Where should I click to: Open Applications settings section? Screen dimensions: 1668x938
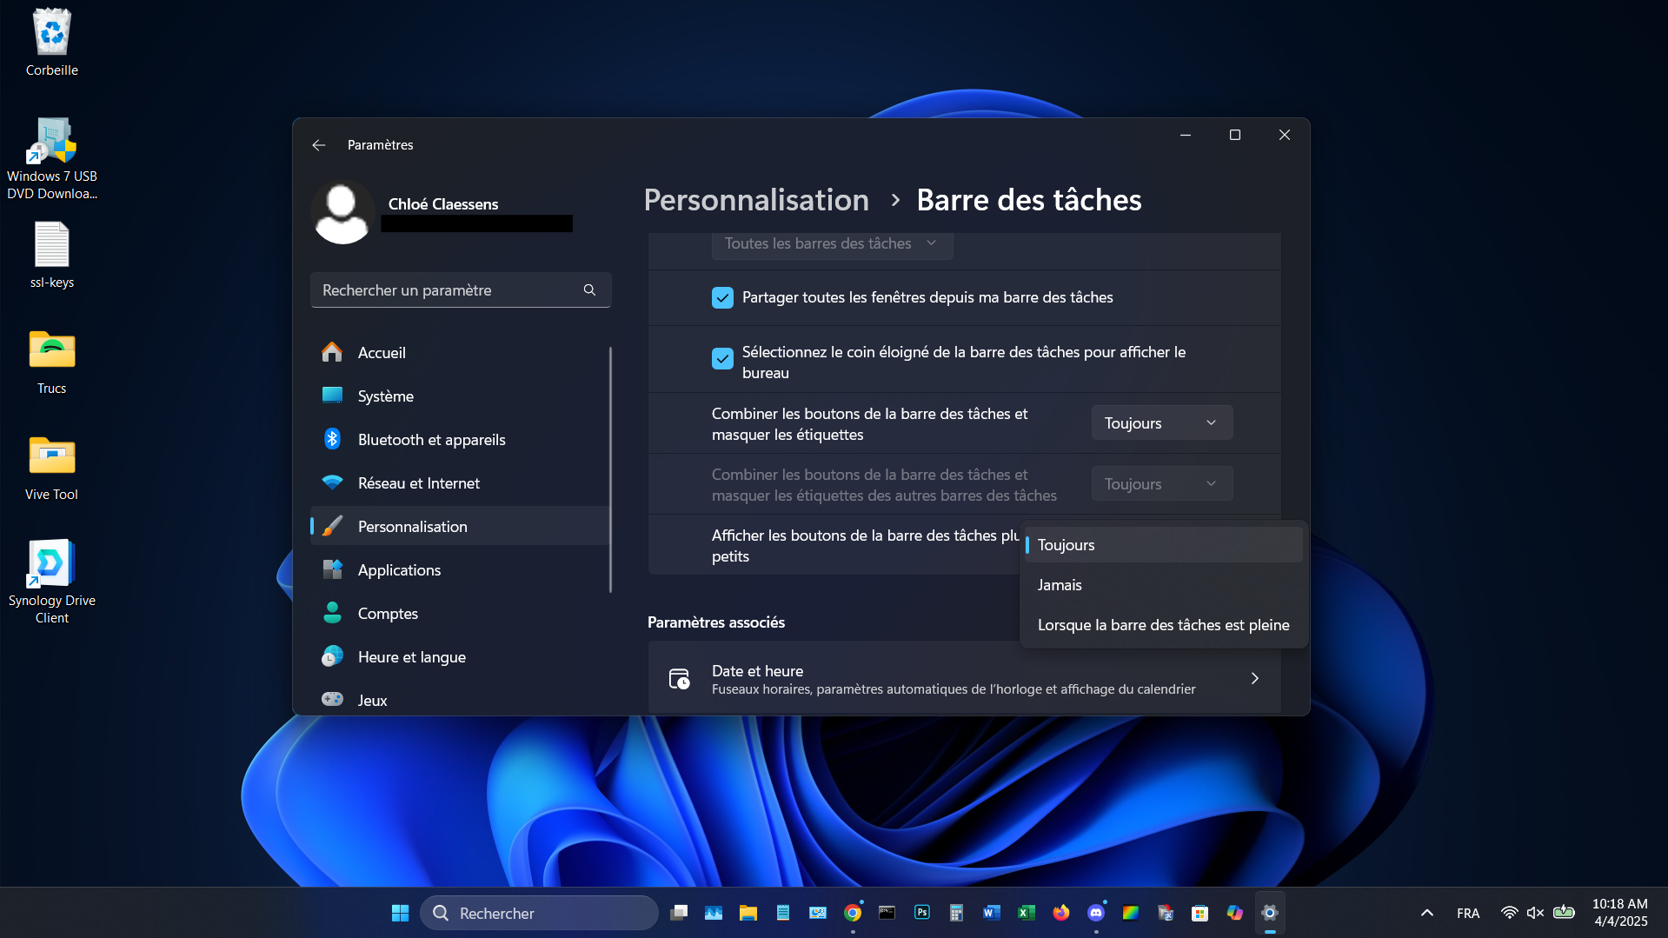click(x=460, y=569)
